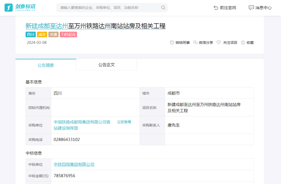The height and width of the screenshot is (184, 281).
Task: Click the 微信分享 WeChat icon
Action: [x=195, y=43]
